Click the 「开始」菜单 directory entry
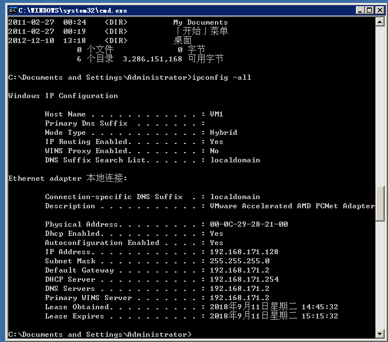 pyautogui.click(x=201, y=31)
